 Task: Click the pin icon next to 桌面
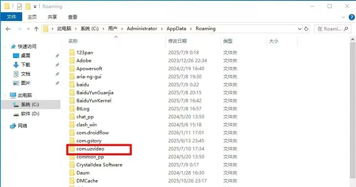(x=57, y=56)
